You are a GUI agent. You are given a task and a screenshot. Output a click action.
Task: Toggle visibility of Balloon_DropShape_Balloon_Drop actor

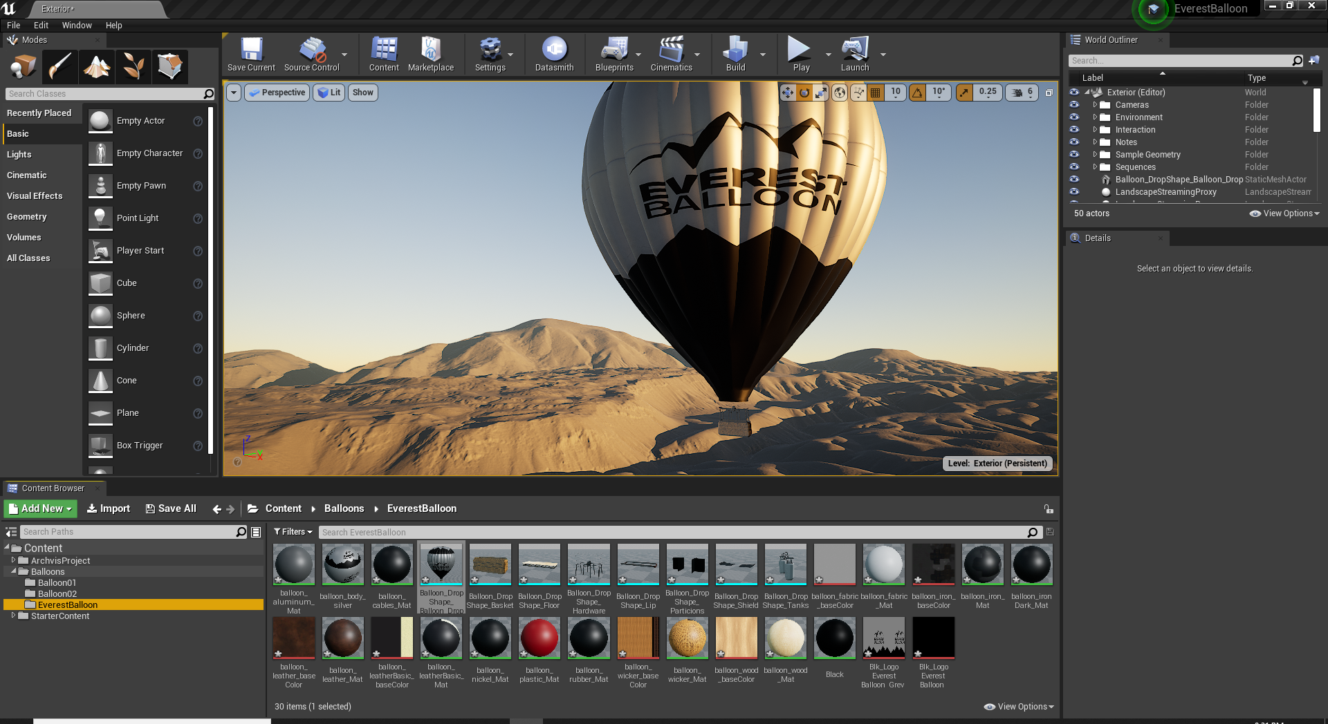coord(1074,179)
